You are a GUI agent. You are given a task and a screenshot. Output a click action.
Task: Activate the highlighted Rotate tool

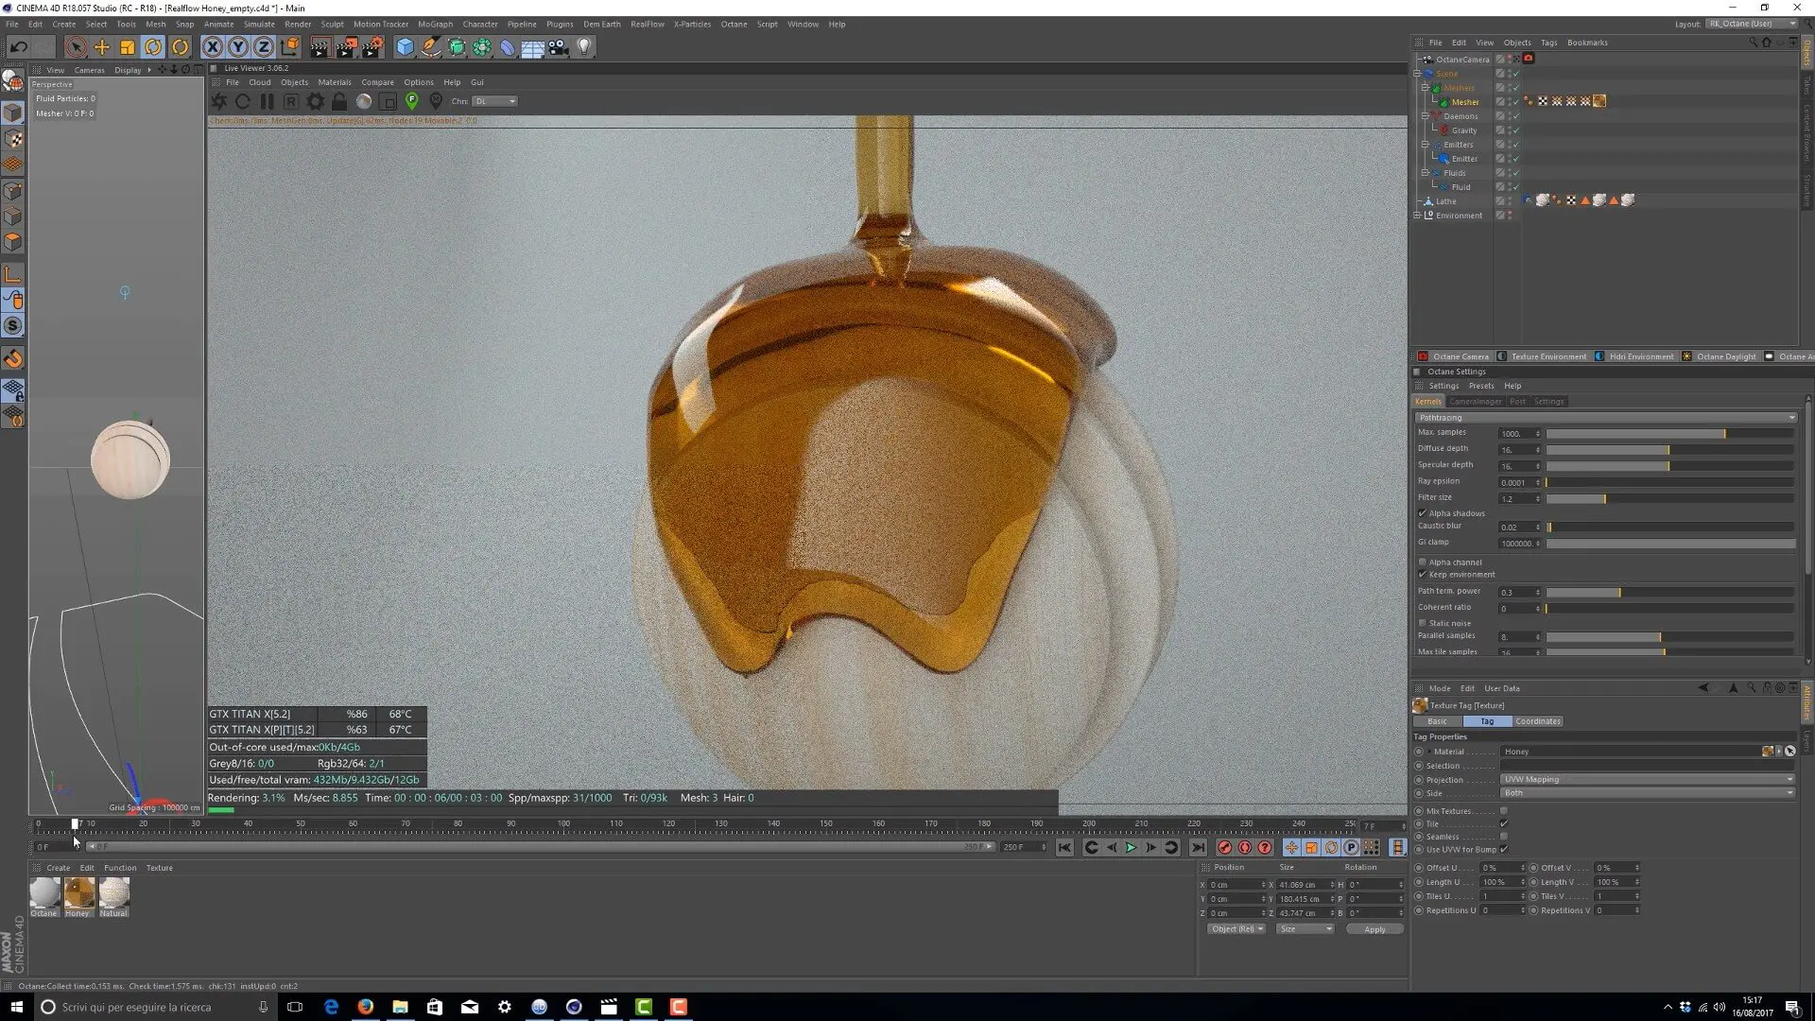coord(153,46)
